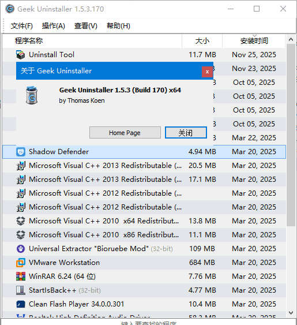
Task: Click the Visual C++ 2010 x64 icon
Action: click(21, 221)
